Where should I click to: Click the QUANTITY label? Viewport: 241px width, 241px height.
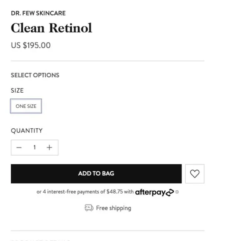pyautogui.click(x=27, y=130)
